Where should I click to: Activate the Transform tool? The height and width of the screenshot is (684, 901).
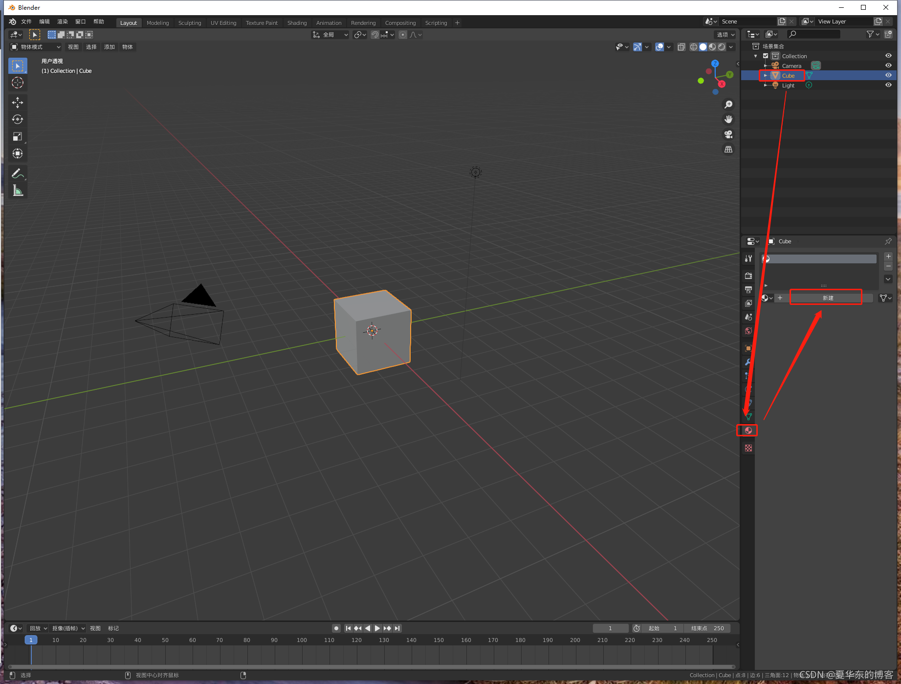tap(18, 153)
